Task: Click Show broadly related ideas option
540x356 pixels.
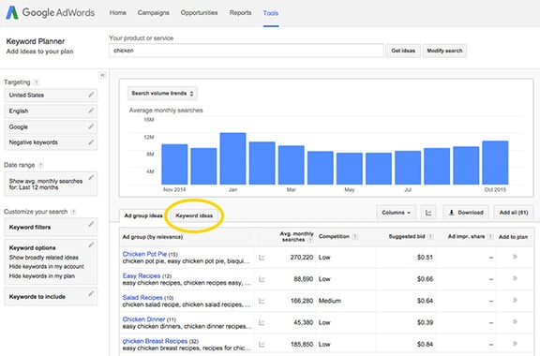Action: (x=44, y=258)
